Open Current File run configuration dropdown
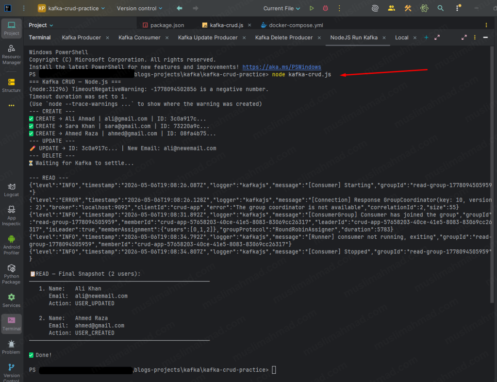 coord(282,8)
